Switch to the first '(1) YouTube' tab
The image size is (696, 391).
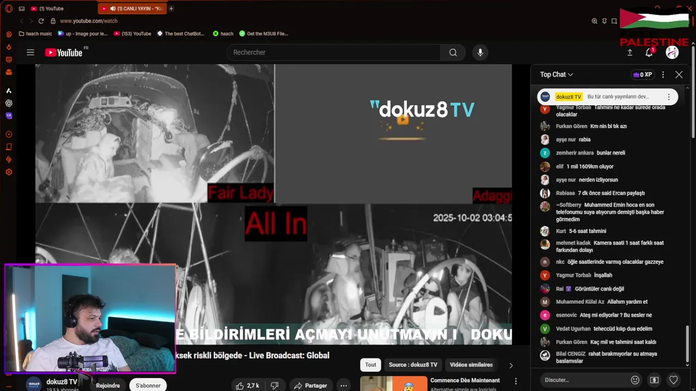[51, 9]
